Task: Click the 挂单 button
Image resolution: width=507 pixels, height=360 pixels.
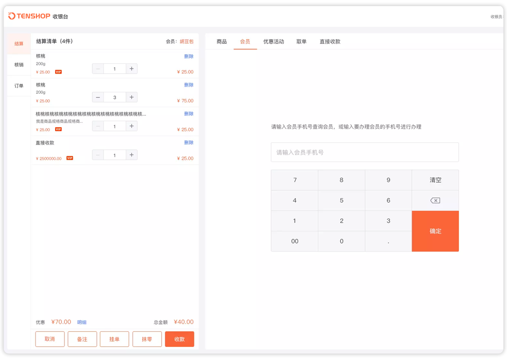Action: (x=115, y=339)
